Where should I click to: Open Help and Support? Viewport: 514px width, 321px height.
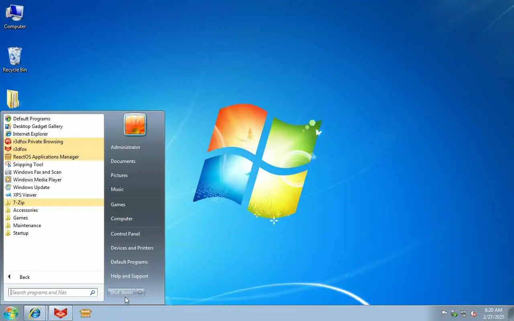pyautogui.click(x=129, y=276)
